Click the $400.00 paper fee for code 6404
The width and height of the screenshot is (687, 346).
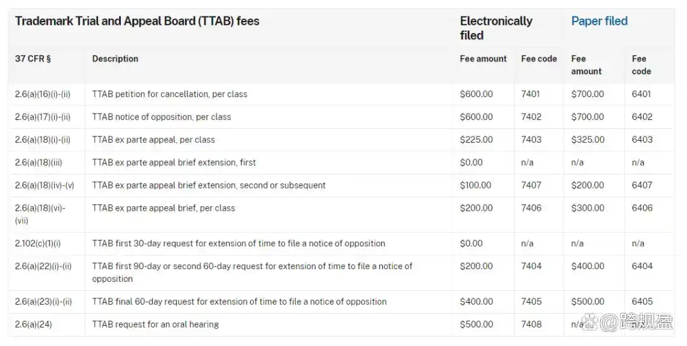click(587, 266)
